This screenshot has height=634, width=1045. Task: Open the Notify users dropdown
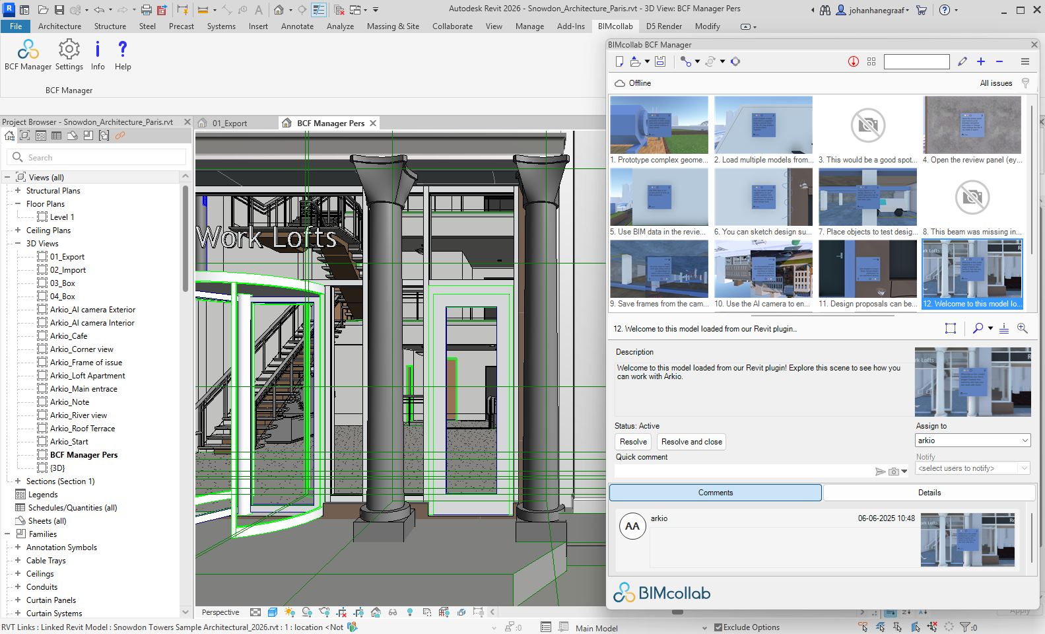point(973,468)
